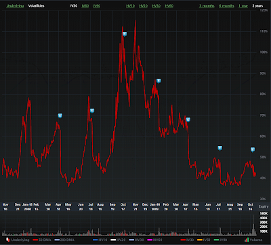Image resolution: width=271 pixels, height=245 pixels.
Task: Click the 200 DMA blue legend swatch
Action: click(57, 240)
